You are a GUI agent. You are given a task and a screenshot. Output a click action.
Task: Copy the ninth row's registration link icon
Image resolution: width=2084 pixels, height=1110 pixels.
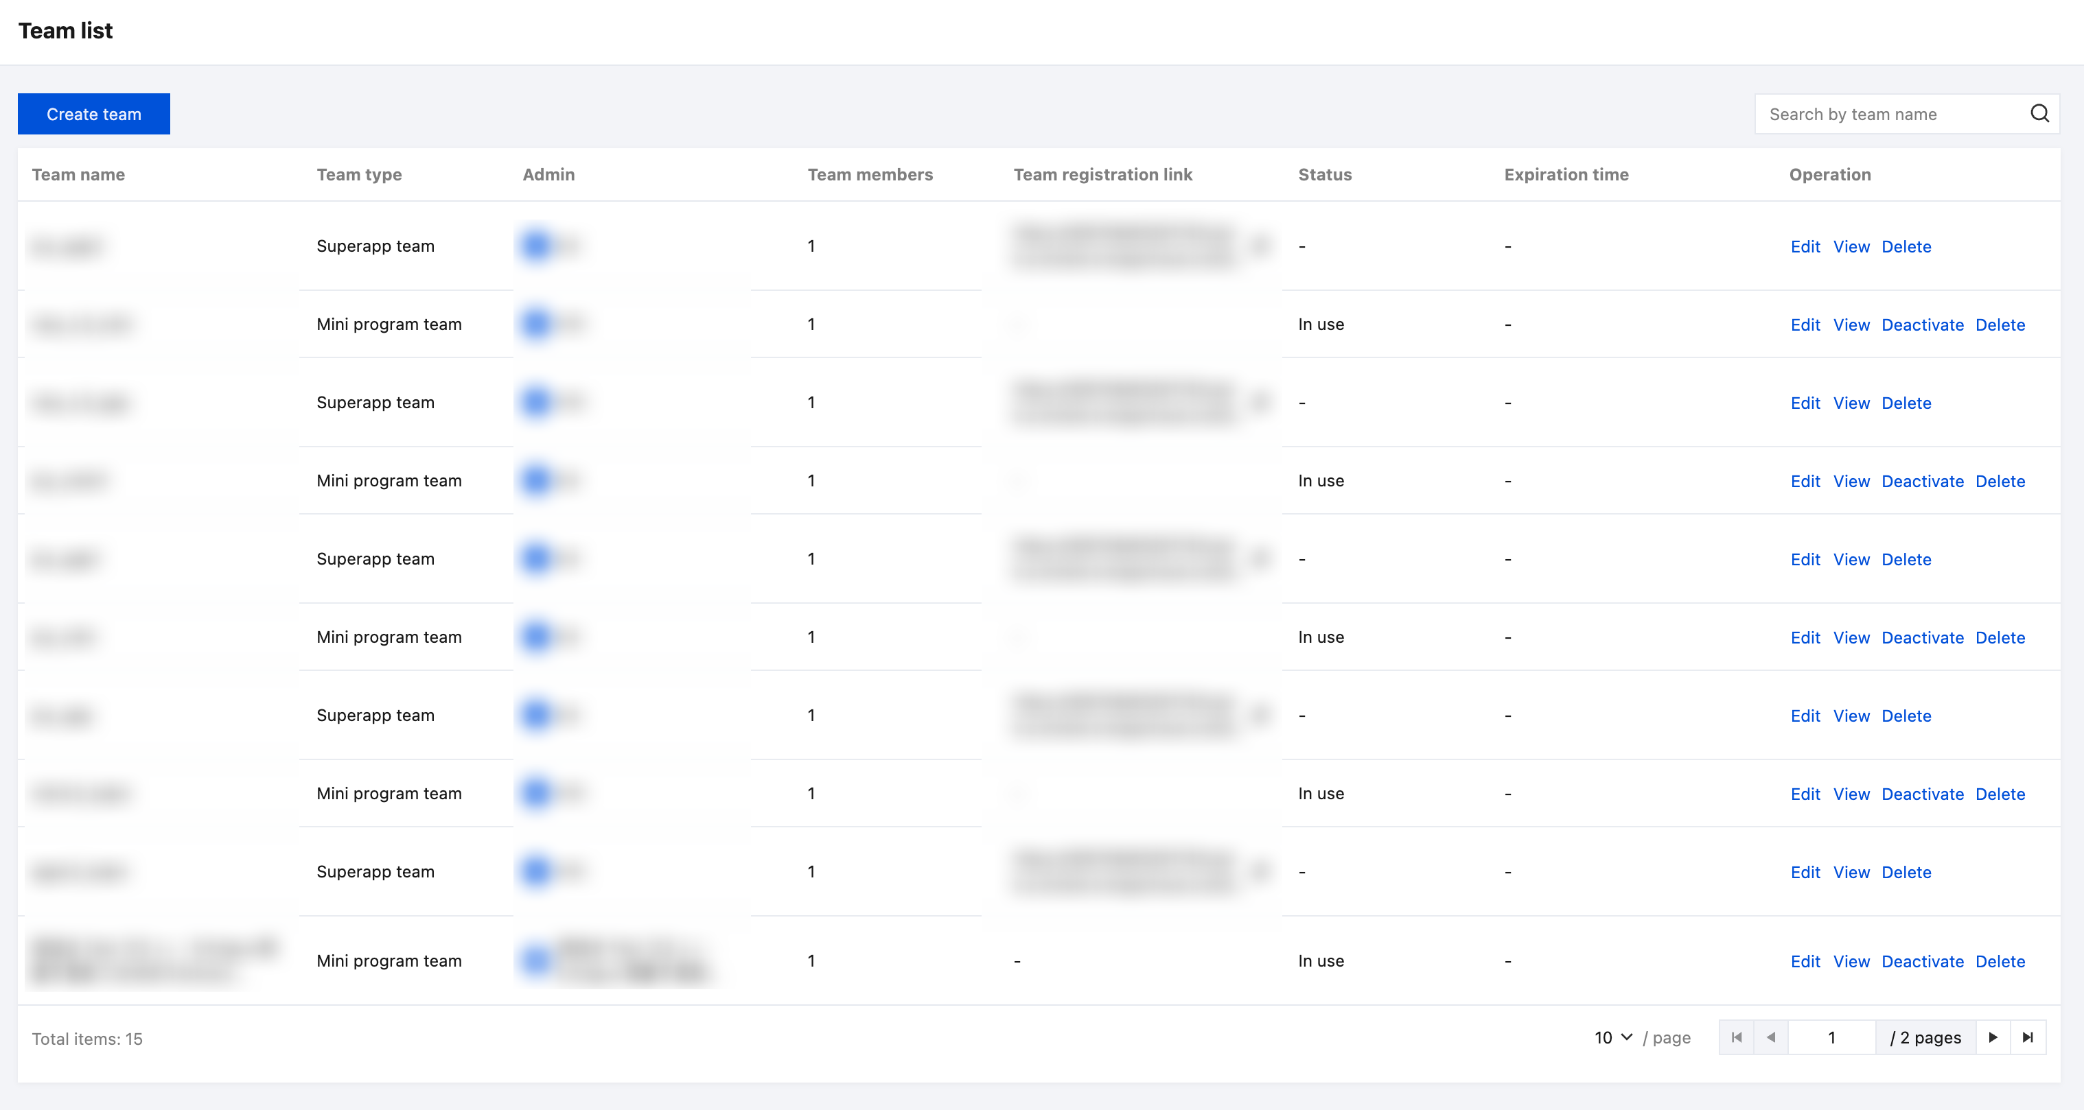point(1260,871)
